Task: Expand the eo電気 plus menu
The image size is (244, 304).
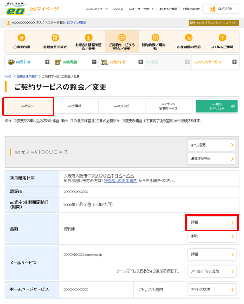Action: click(187, 62)
